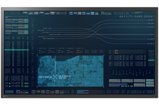The image size is (159, 106).
Task: Select teal highlighted entry in far-right number column
Action: (151, 60)
